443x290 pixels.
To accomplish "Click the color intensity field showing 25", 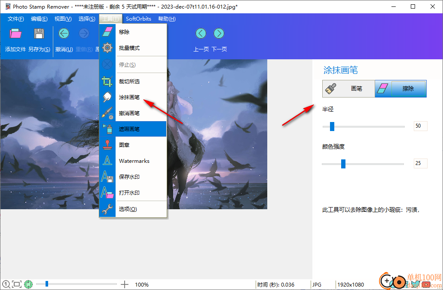I will point(420,163).
